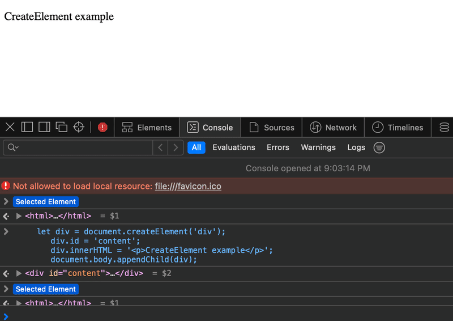Toggle the Errors filter
The width and height of the screenshot is (453, 321).
click(277, 147)
